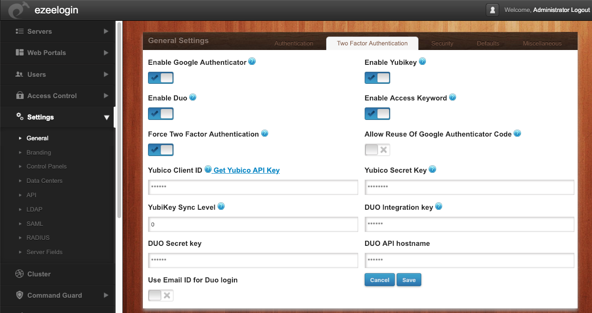This screenshot has width=592, height=313.
Task: Focus the Yubico Secret Key field
Action: coord(470,187)
